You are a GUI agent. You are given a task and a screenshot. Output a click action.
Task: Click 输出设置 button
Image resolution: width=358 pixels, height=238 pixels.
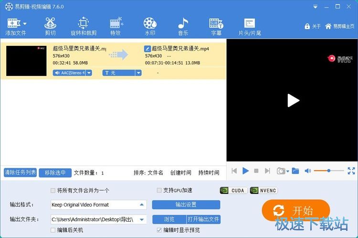[186, 205]
